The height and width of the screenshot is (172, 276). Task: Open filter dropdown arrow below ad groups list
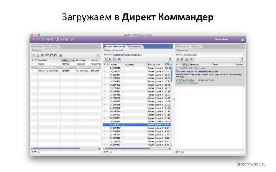point(107,152)
